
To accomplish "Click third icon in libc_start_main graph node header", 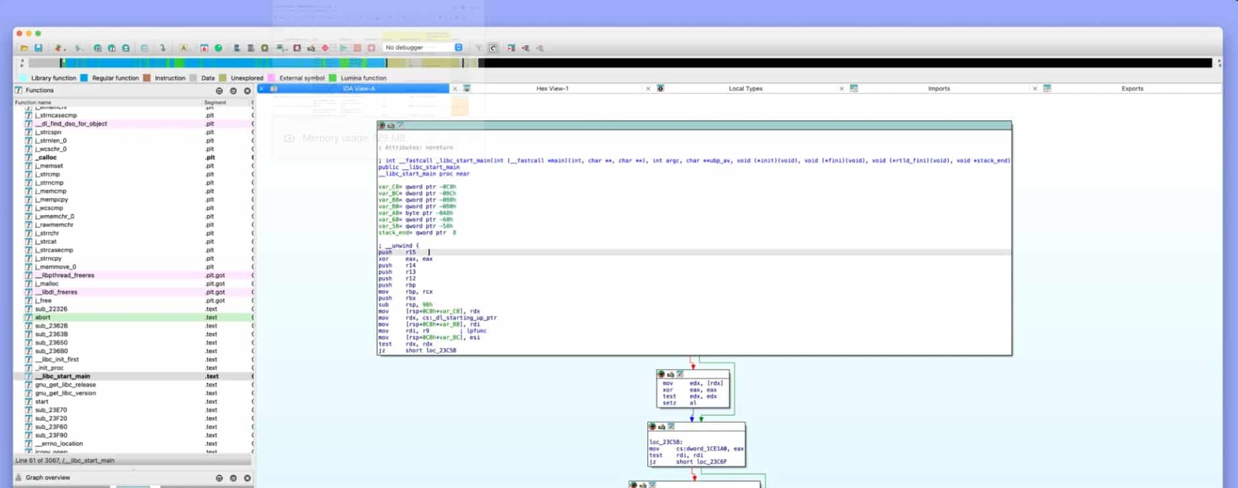I will click(x=399, y=125).
